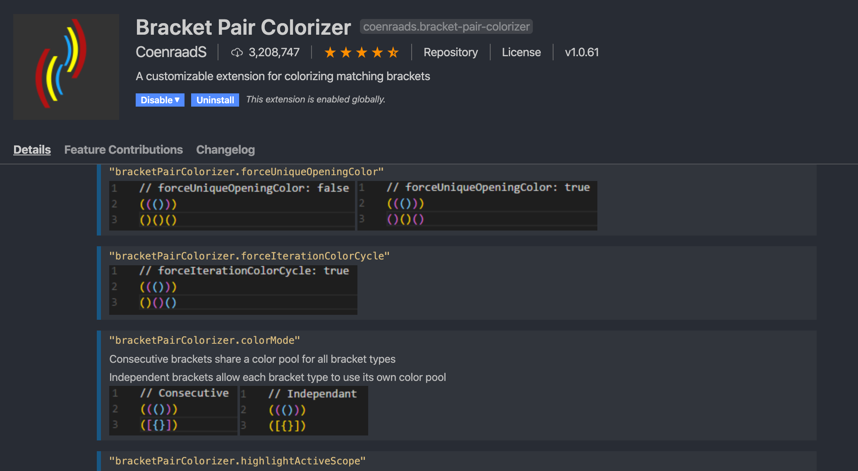Viewport: 858px width, 471px height.
Task: Click the first rating star
Action: pyautogui.click(x=330, y=52)
